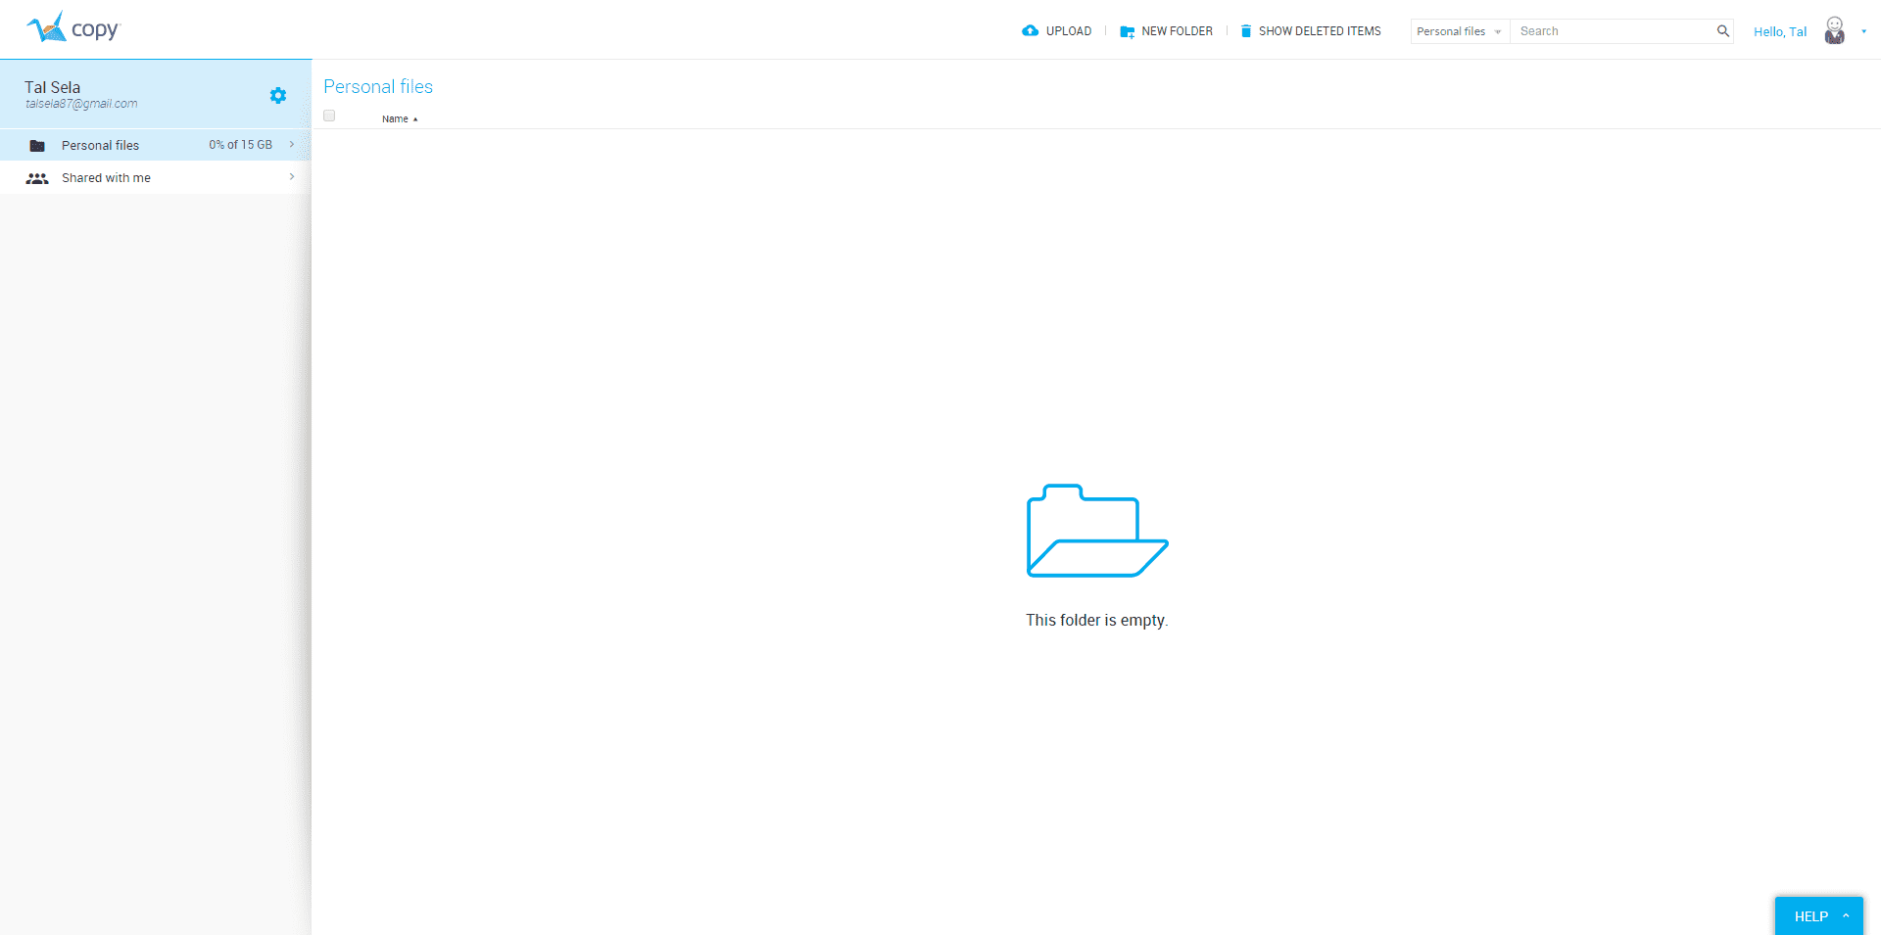Screen dimensions: 1881x935
Task: Toggle the select-all checkbox
Action: [329, 116]
